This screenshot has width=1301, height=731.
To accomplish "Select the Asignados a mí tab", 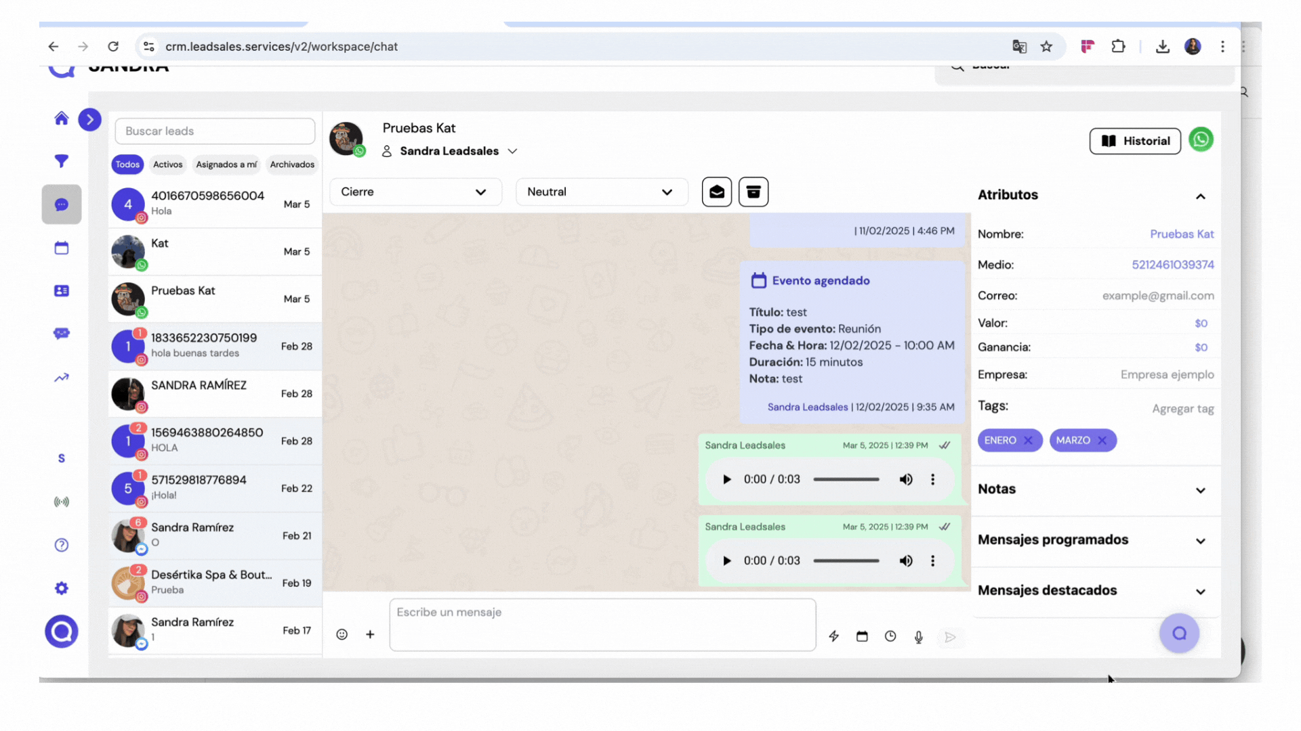I will [226, 164].
